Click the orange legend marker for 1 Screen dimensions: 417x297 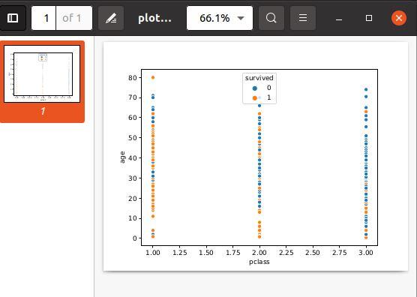(x=255, y=98)
